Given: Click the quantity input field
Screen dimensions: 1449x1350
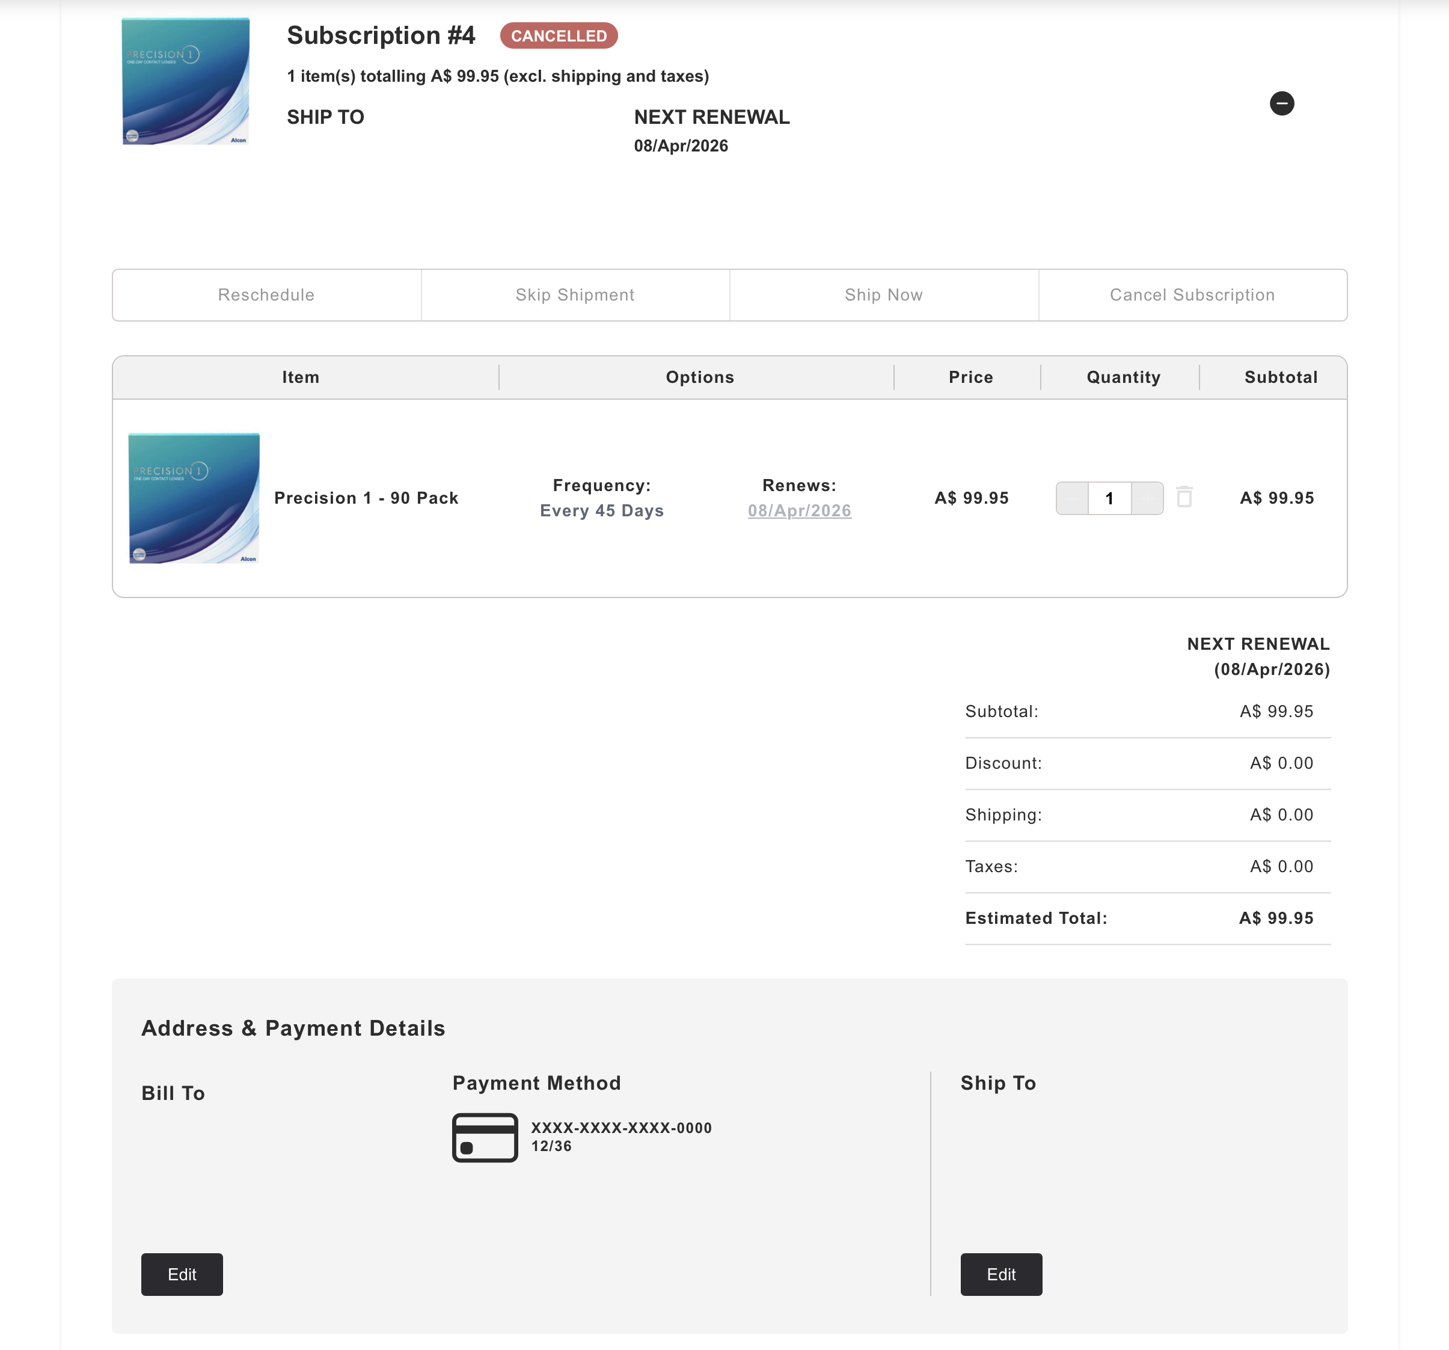Looking at the screenshot, I should click(1109, 498).
